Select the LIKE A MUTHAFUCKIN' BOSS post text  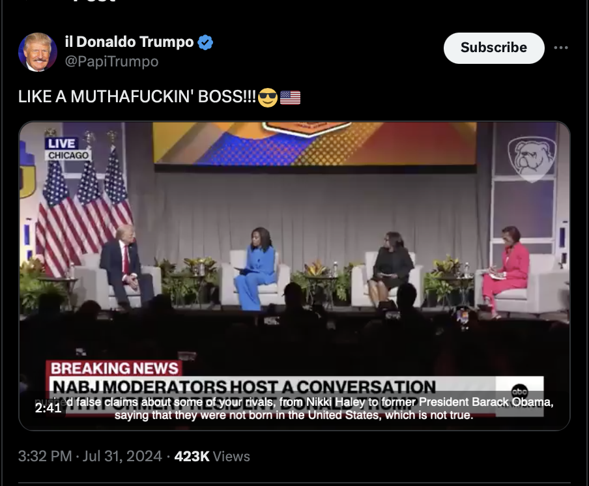pyautogui.click(x=137, y=97)
